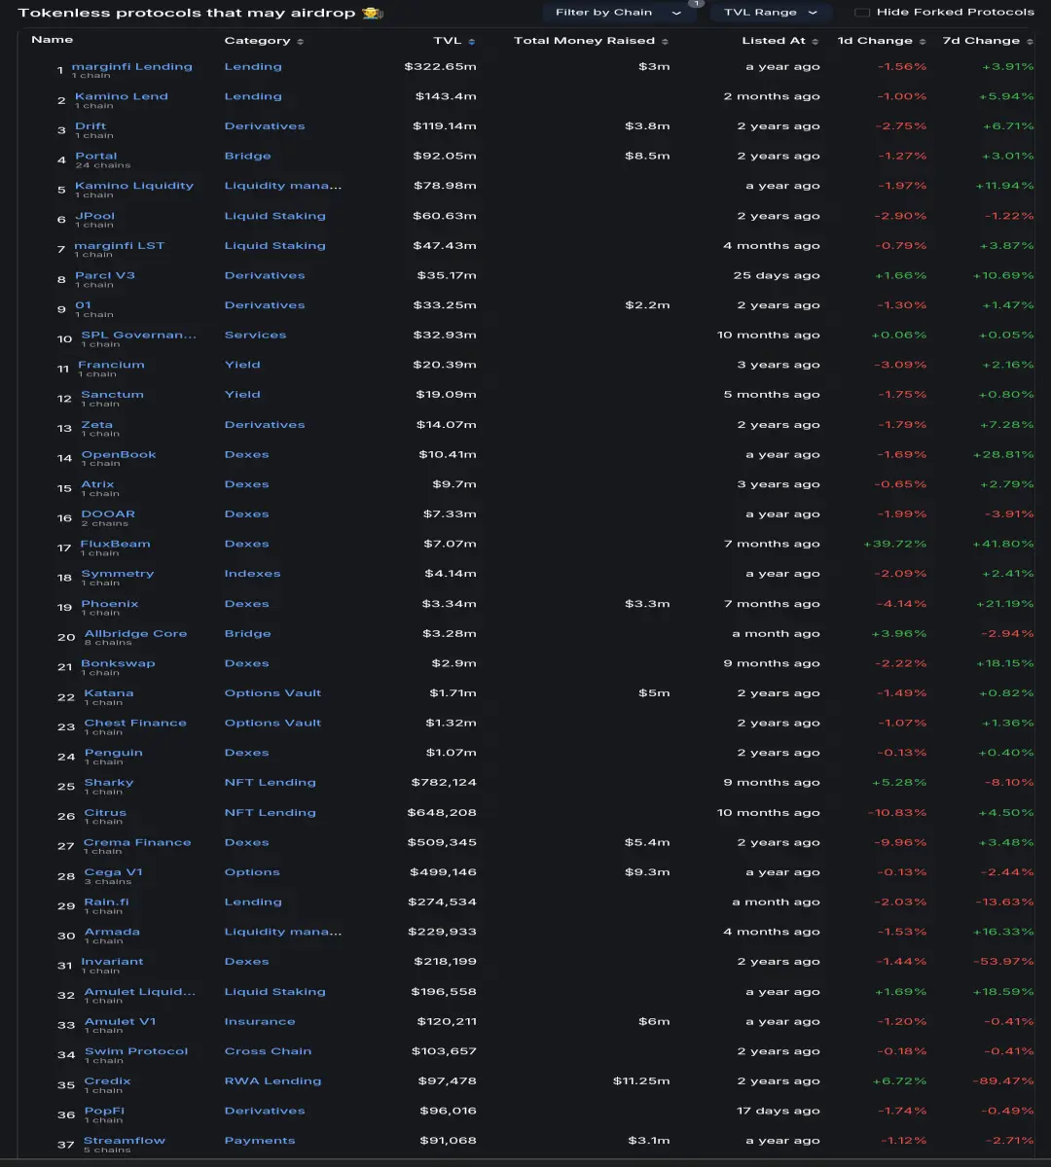This screenshot has height=1167, width=1051.
Task: Open Streamflow protocol link
Action: 125,1141
